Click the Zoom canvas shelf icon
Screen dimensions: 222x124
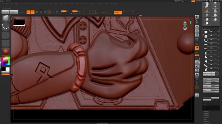(197, 31)
